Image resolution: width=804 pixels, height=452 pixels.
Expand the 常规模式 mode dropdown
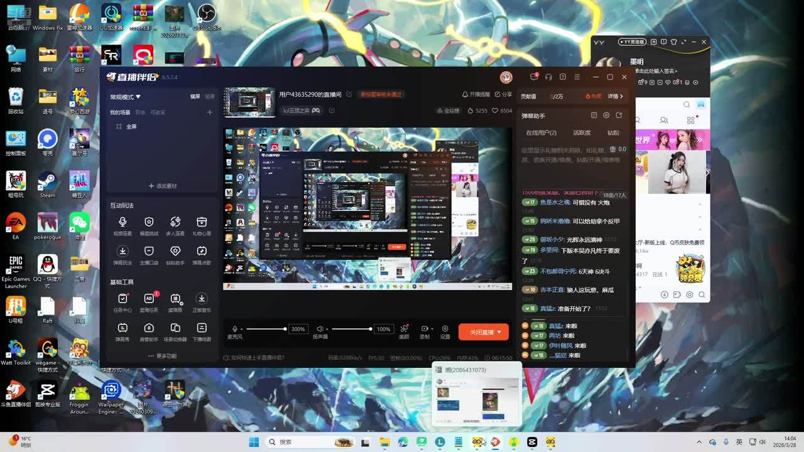[x=126, y=97]
